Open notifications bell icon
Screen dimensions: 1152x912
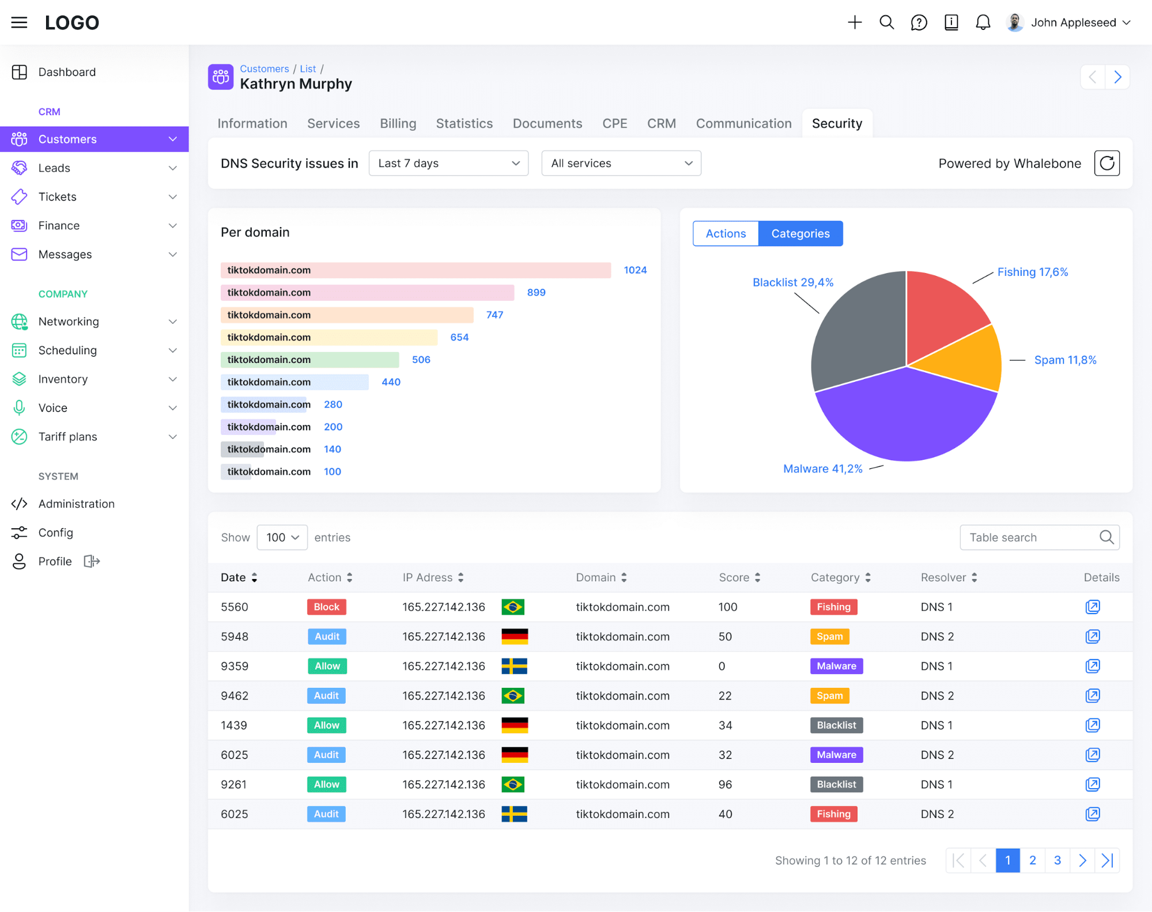983,22
